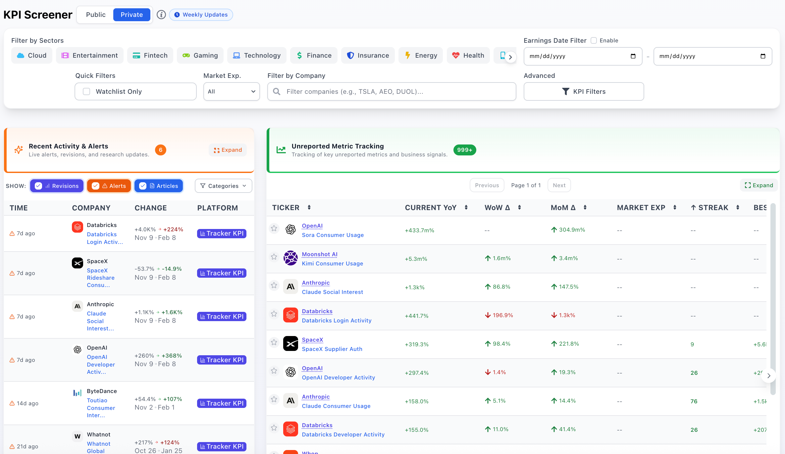Open the Categories dropdown

click(223, 186)
